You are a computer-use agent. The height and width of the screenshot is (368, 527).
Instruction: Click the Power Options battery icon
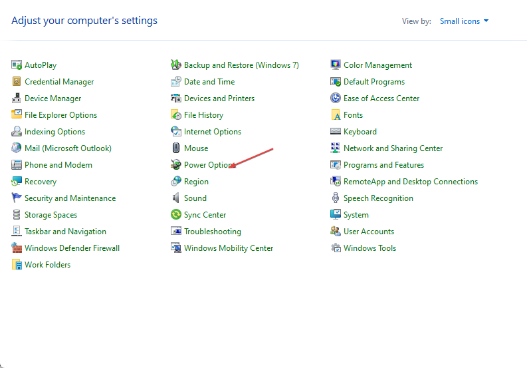pyautogui.click(x=176, y=164)
